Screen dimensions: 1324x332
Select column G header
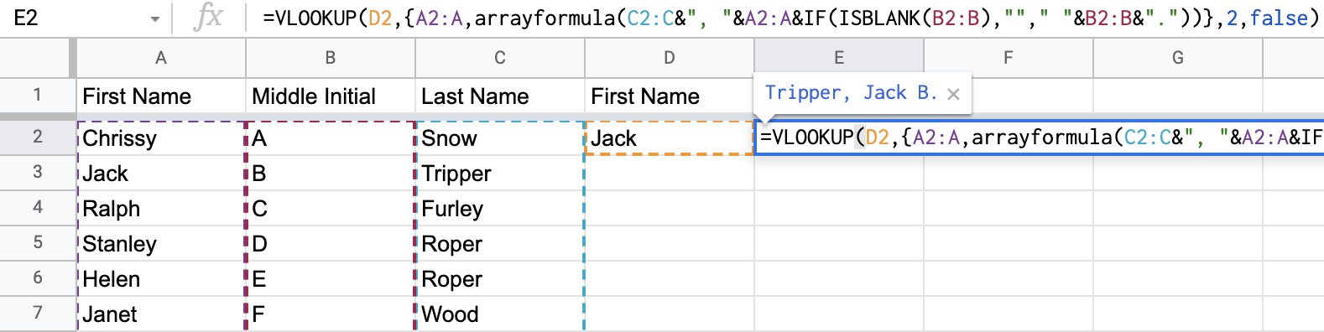pyautogui.click(x=1178, y=58)
